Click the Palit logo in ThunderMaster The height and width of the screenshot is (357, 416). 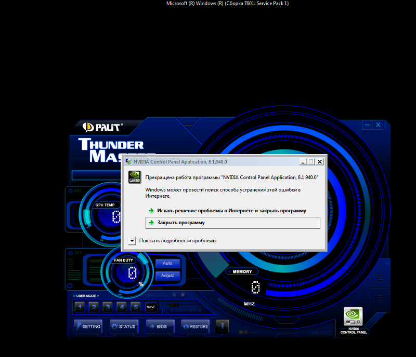102,127
